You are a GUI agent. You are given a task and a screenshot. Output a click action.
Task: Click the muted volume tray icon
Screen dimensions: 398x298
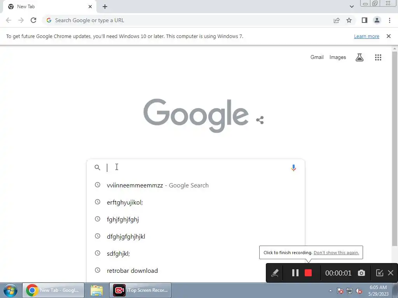pos(359,291)
